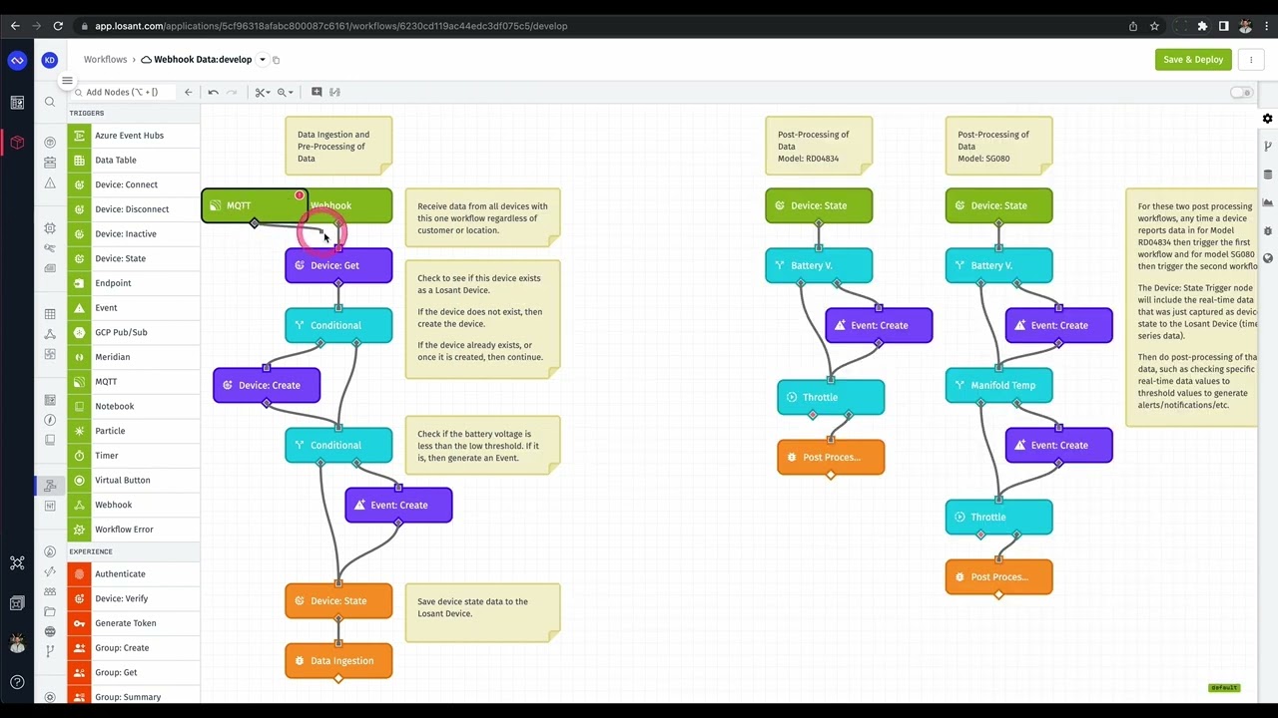Viewport: 1278px width, 718px height.
Task: Open the Chrome side panel icon
Action: point(1224,26)
